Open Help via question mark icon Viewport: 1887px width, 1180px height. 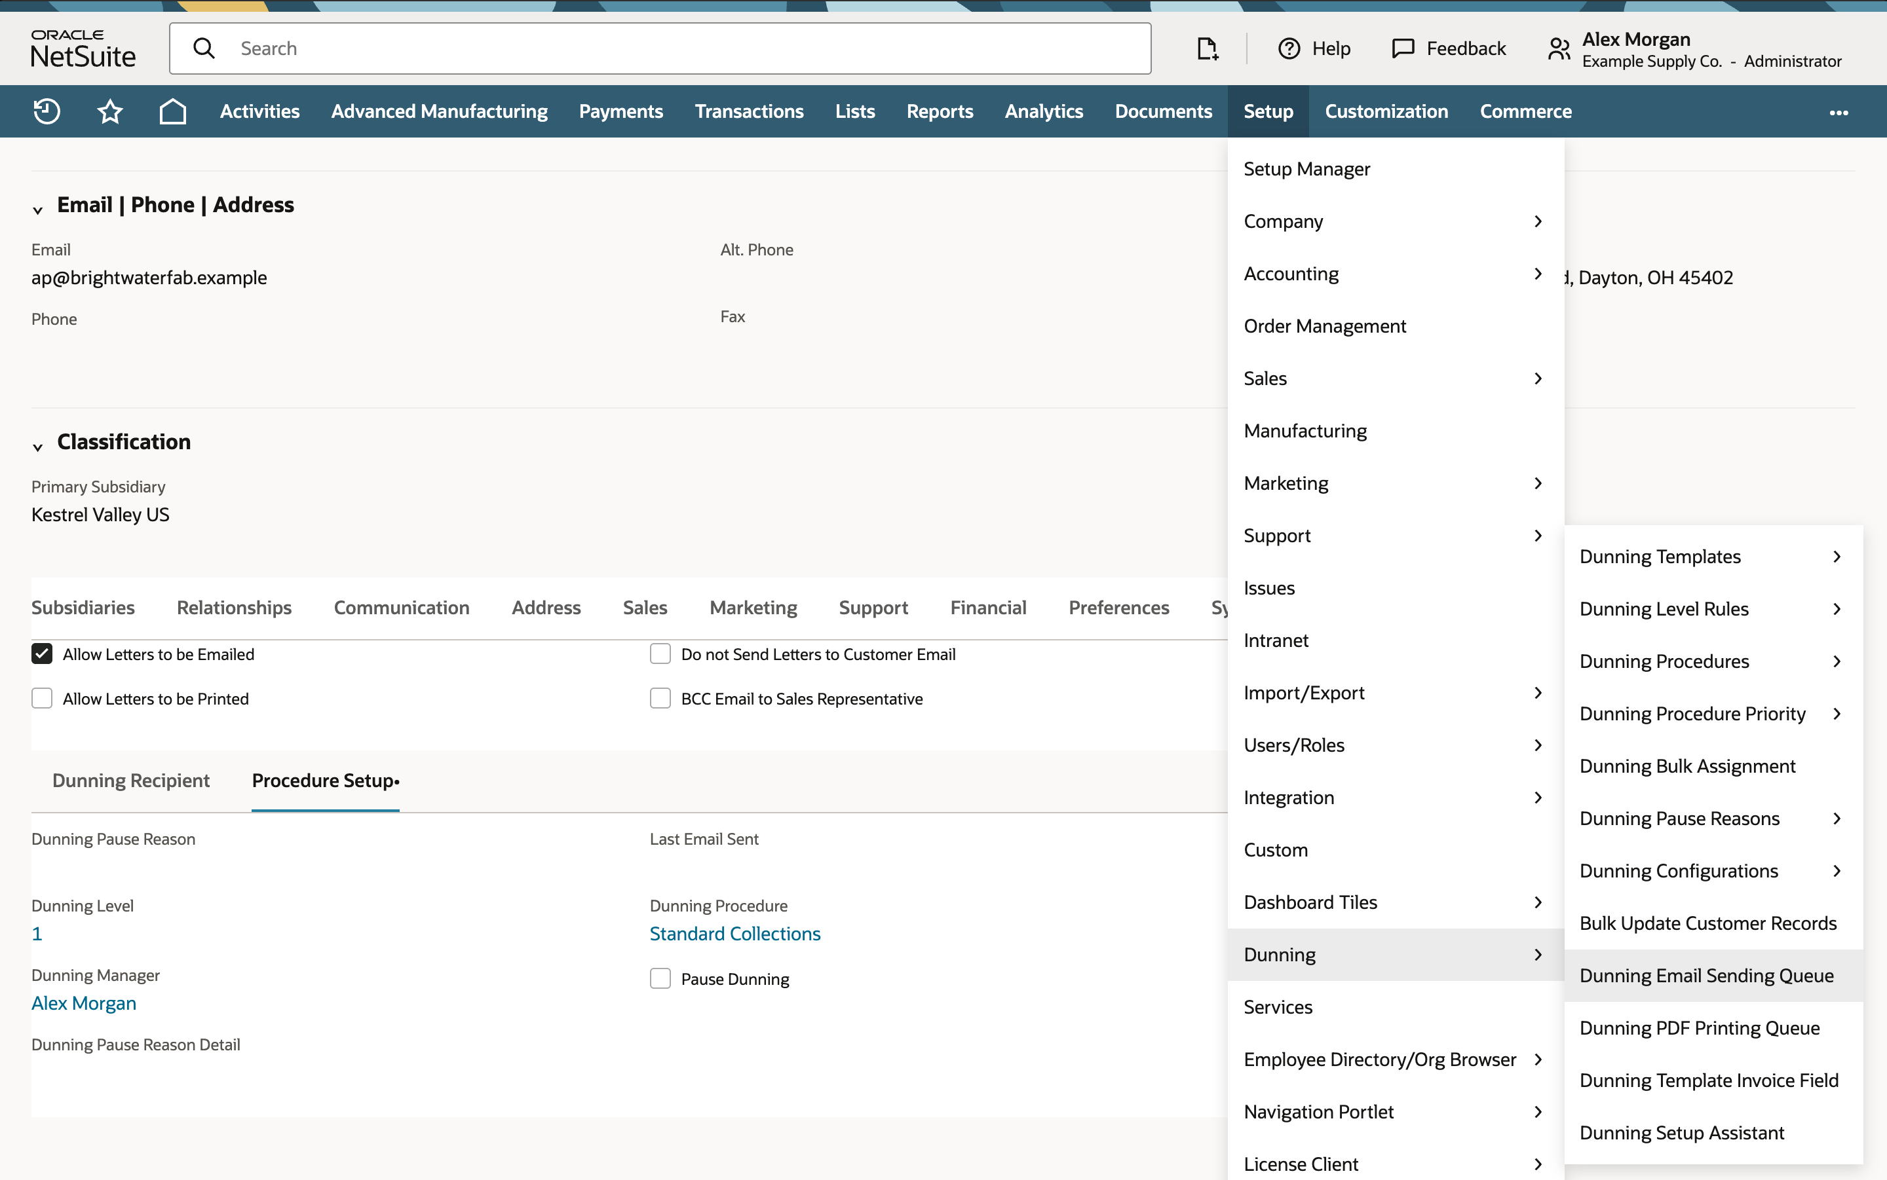pos(1289,48)
